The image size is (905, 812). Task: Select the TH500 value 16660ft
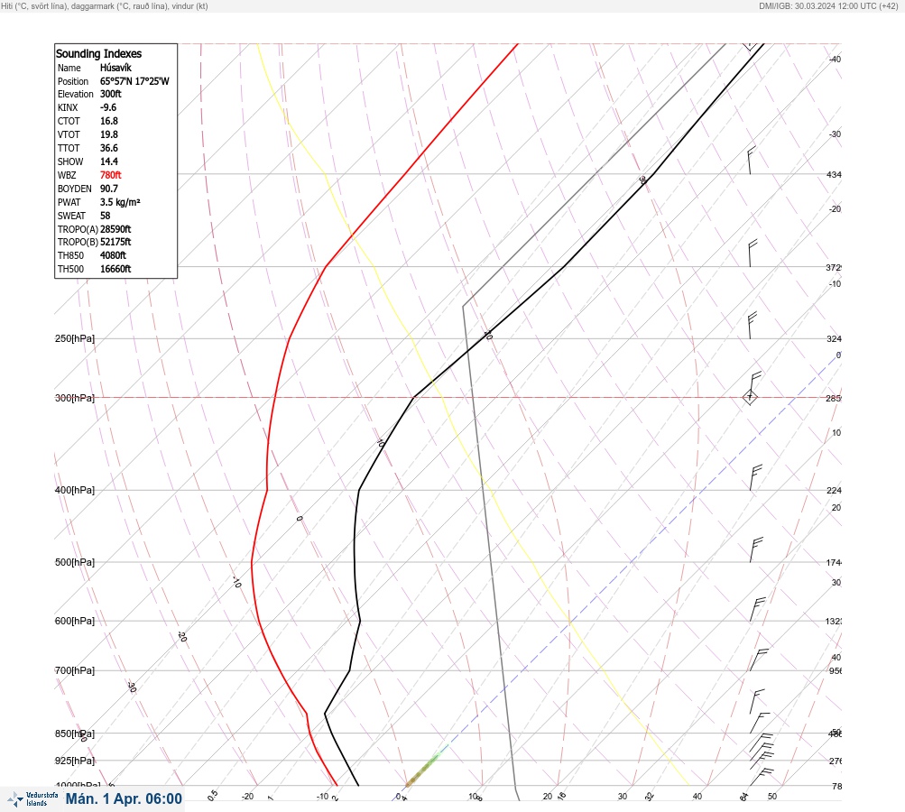115,269
